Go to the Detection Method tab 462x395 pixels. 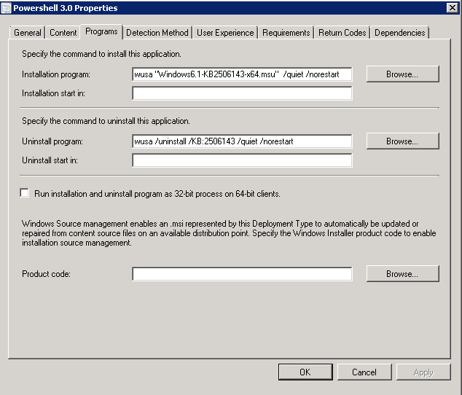157,33
